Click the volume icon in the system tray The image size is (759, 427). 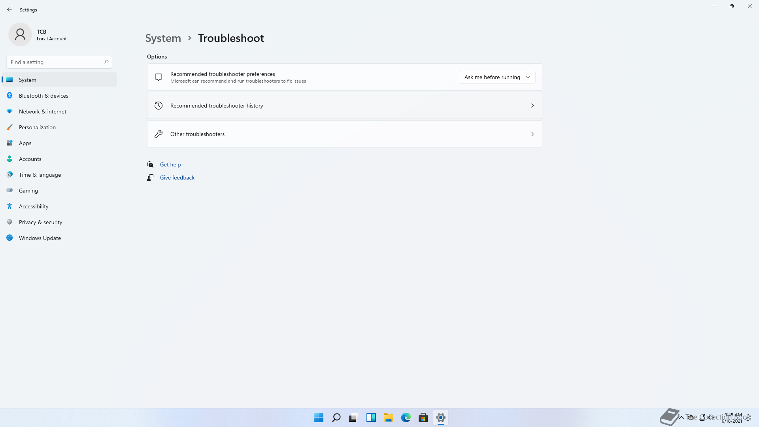tap(711, 418)
